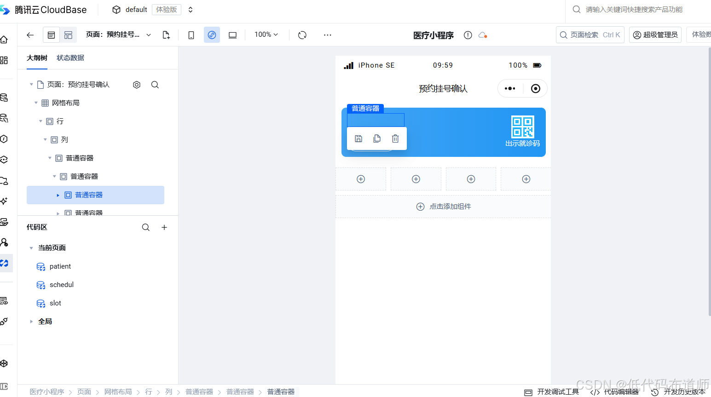Delete the selected container with trash icon
Screen dimensions: 711x397
pyautogui.click(x=395, y=138)
